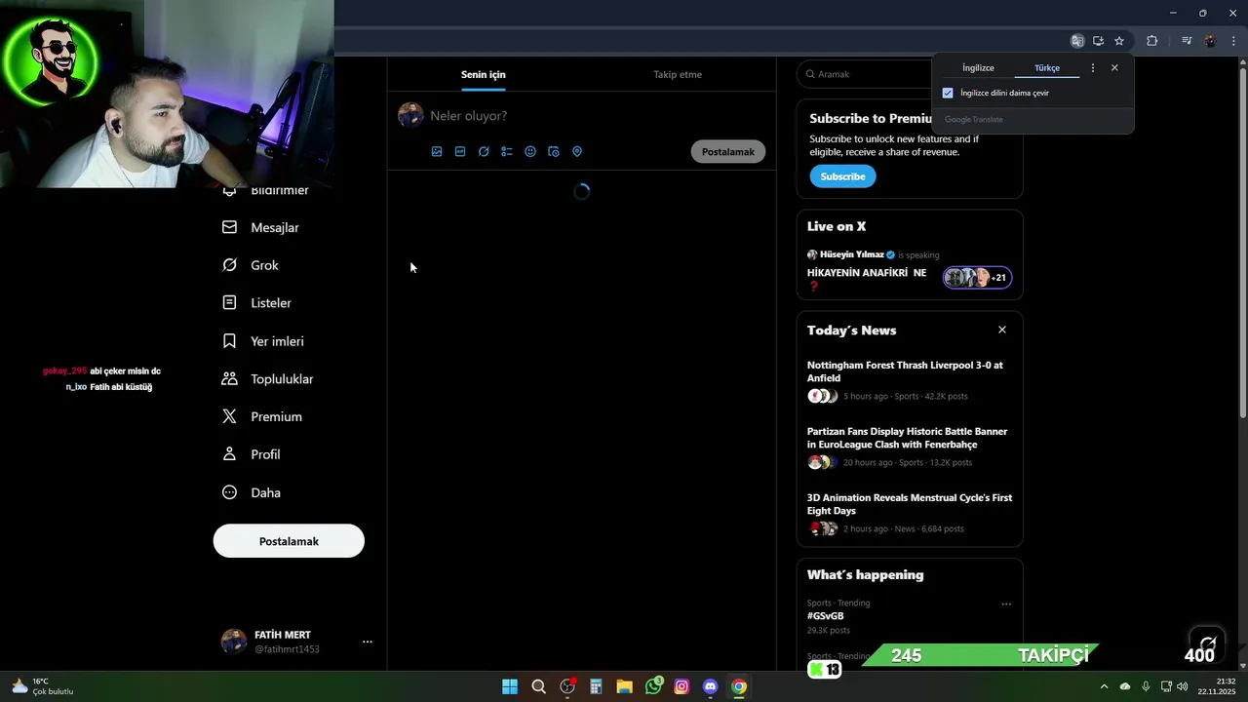The image size is (1248, 702).
Task: Open the Premium page in sidebar
Action: coord(262,416)
